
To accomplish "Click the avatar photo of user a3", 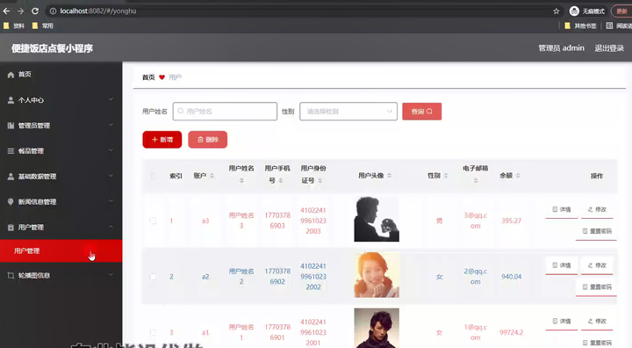I will point(377,219).
